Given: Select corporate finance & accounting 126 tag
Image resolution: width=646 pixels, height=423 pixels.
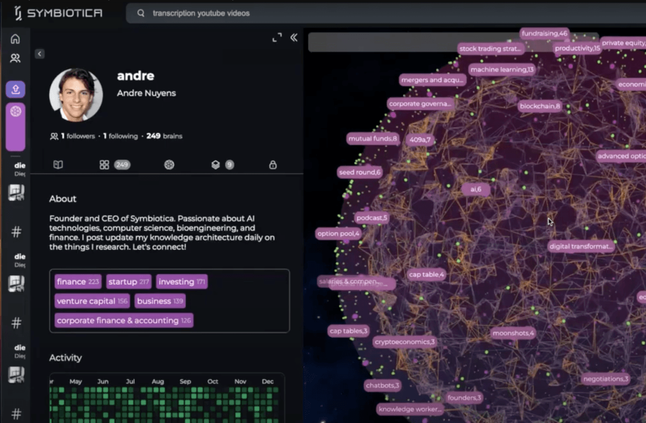Looking at the screenshot, I should coord(124,320).
